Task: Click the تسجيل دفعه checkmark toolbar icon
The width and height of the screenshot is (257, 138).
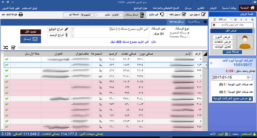Action: (x=184, y=14)
